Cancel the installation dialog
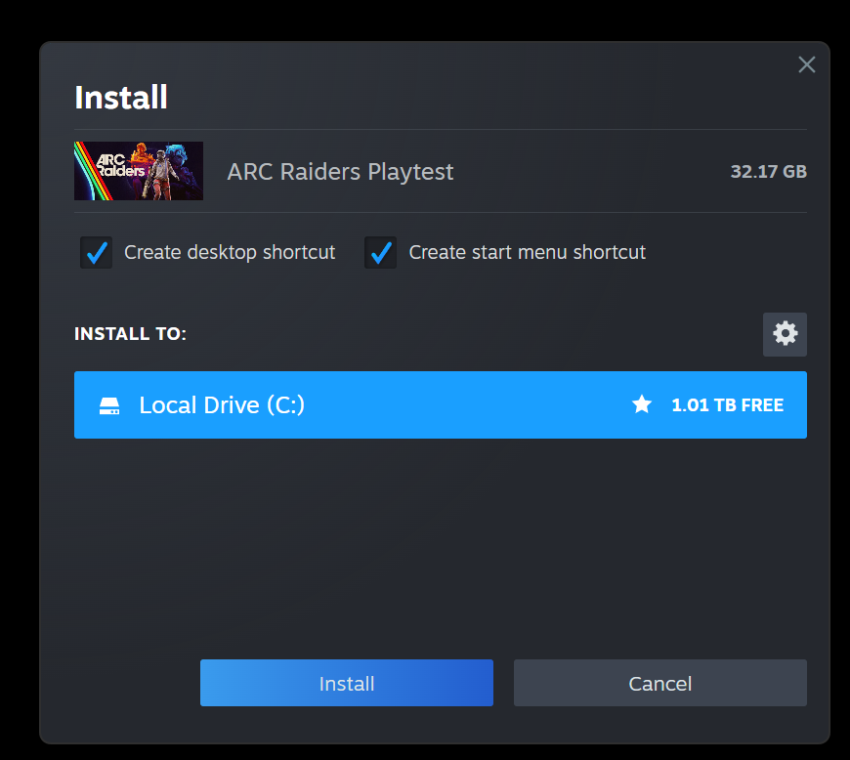The height and width of the screenshot is (760, 850). pyautogui.click(x=659, y=683)
